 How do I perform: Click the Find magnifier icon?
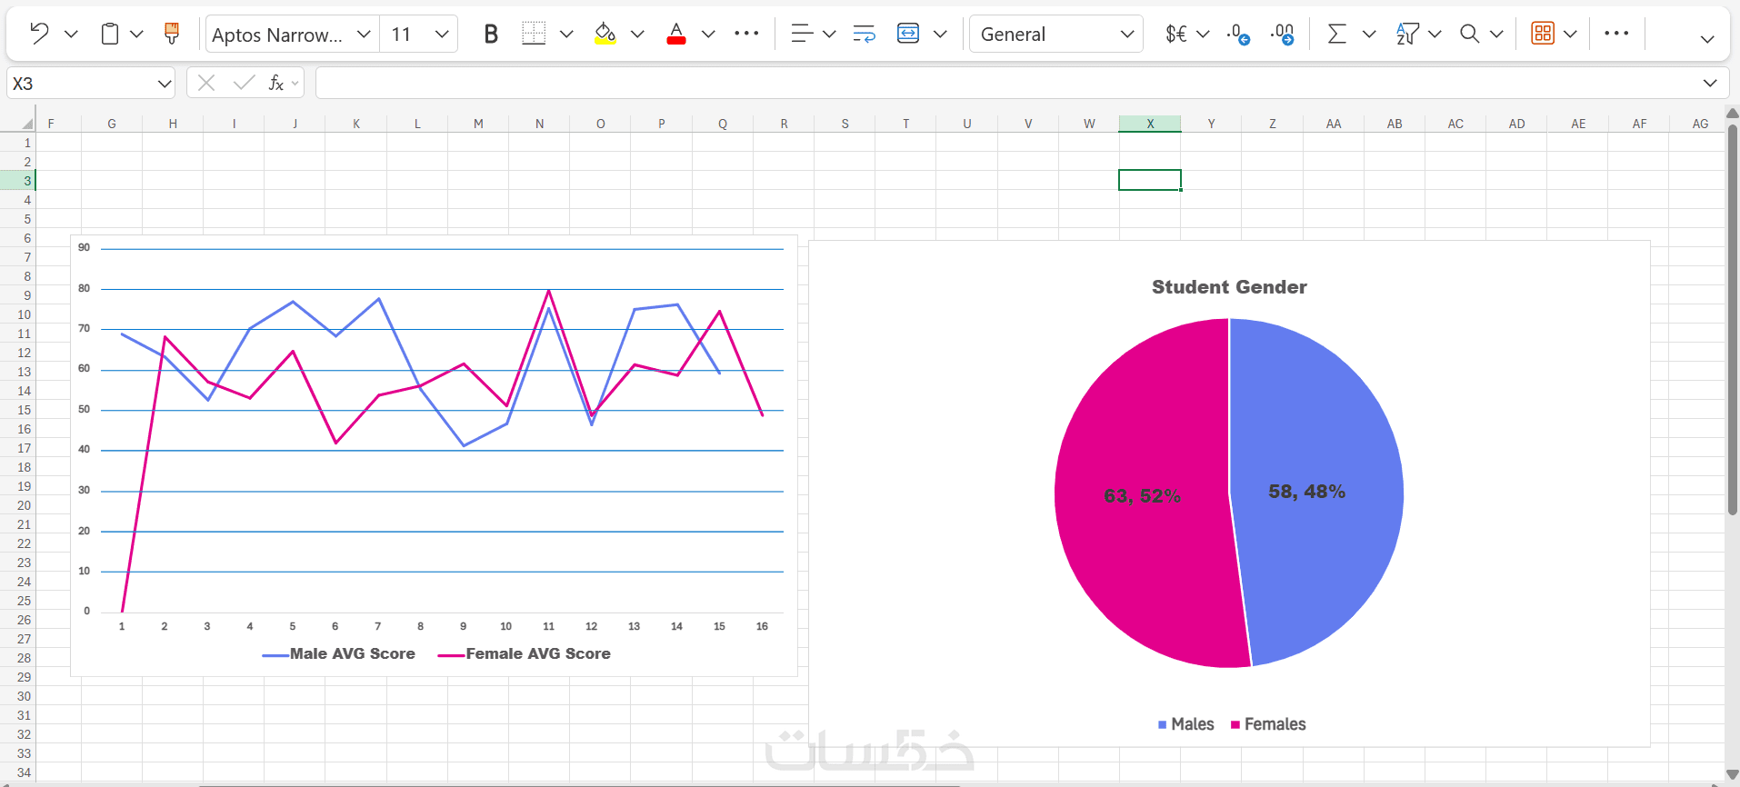[x=1469, y=34]
